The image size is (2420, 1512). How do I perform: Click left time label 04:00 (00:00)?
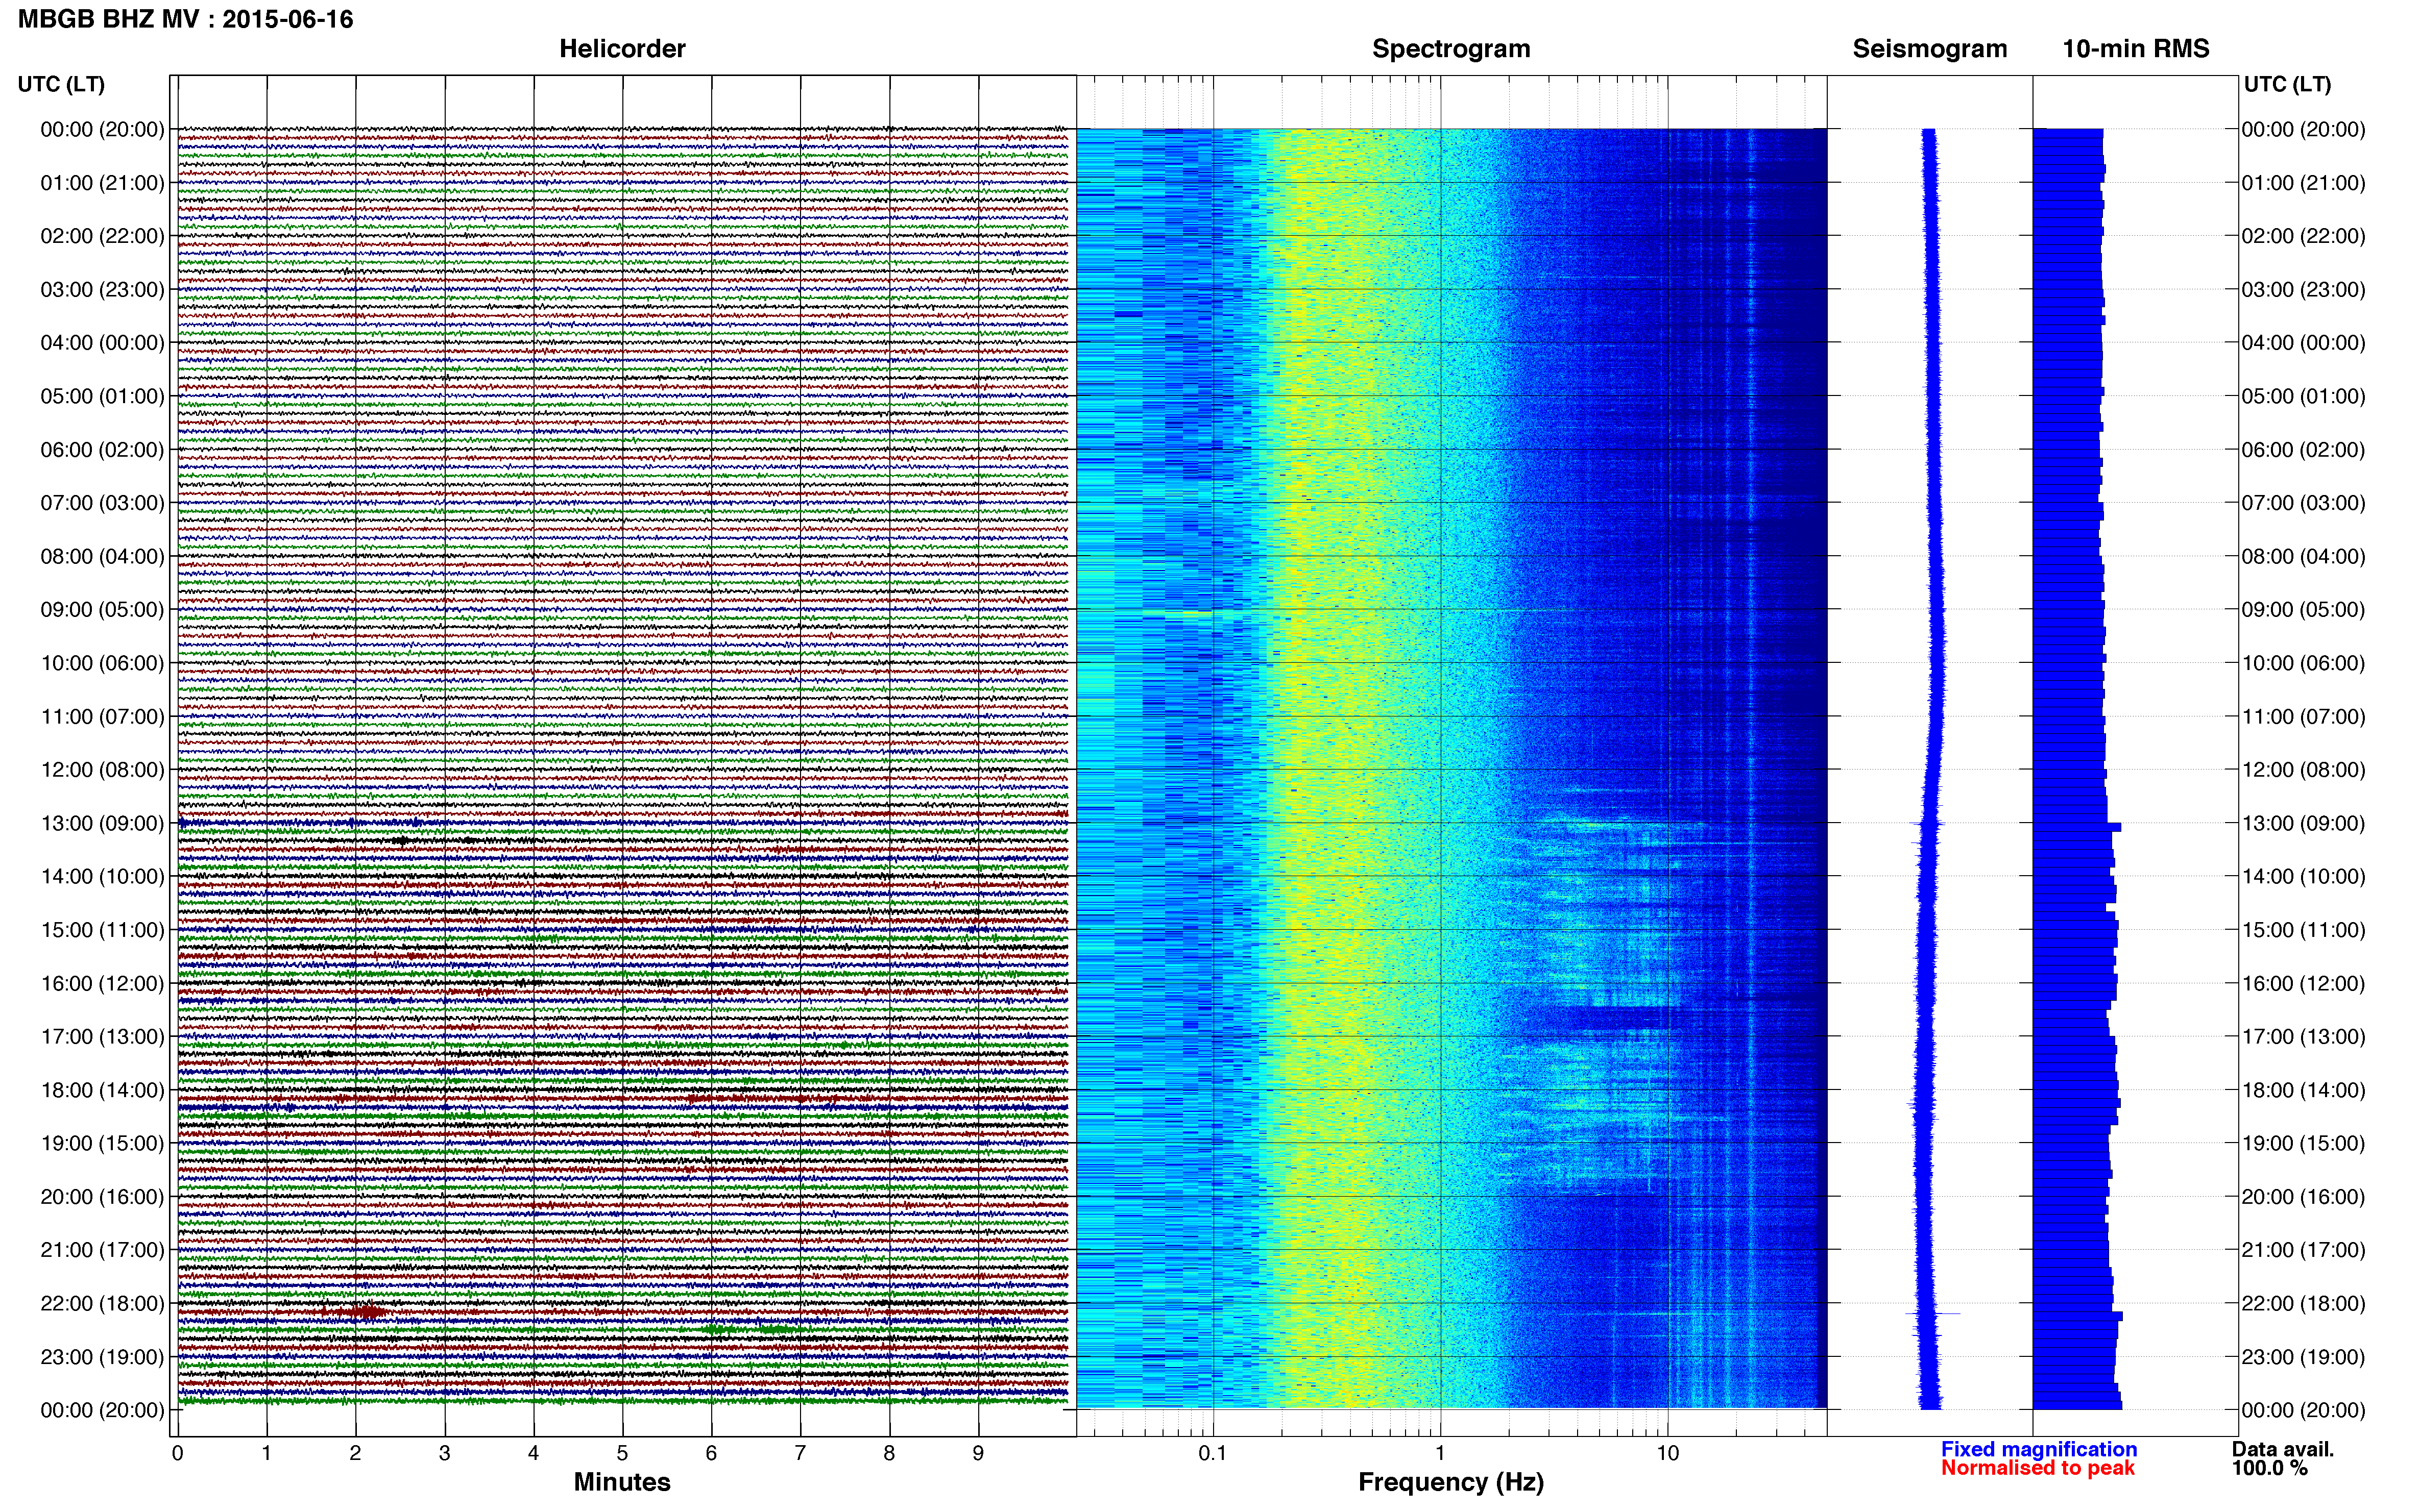102,343
